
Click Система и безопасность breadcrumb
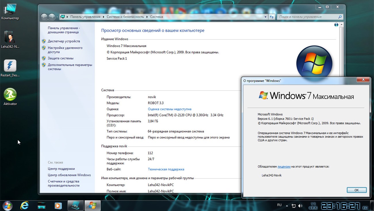point(125,17)
